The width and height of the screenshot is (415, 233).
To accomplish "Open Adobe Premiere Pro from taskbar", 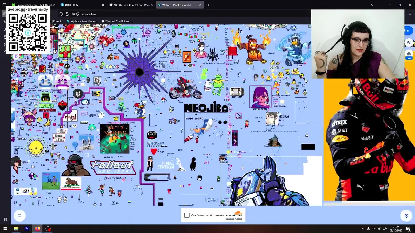I will pyautogui.click(x=27, y=229).
